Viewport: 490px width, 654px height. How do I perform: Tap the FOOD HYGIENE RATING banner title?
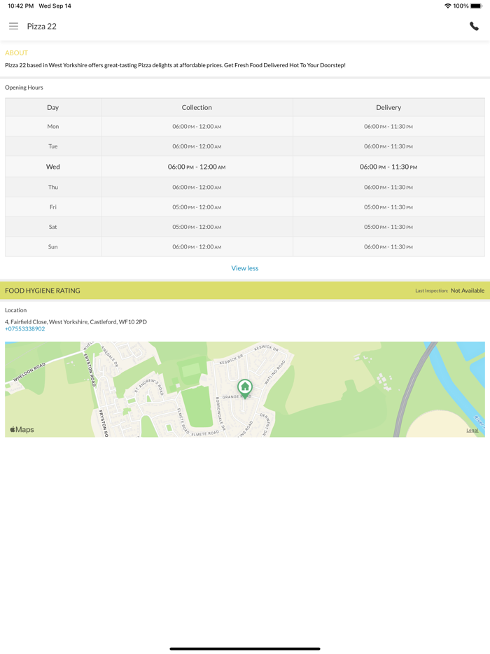[x=43, y=291]
